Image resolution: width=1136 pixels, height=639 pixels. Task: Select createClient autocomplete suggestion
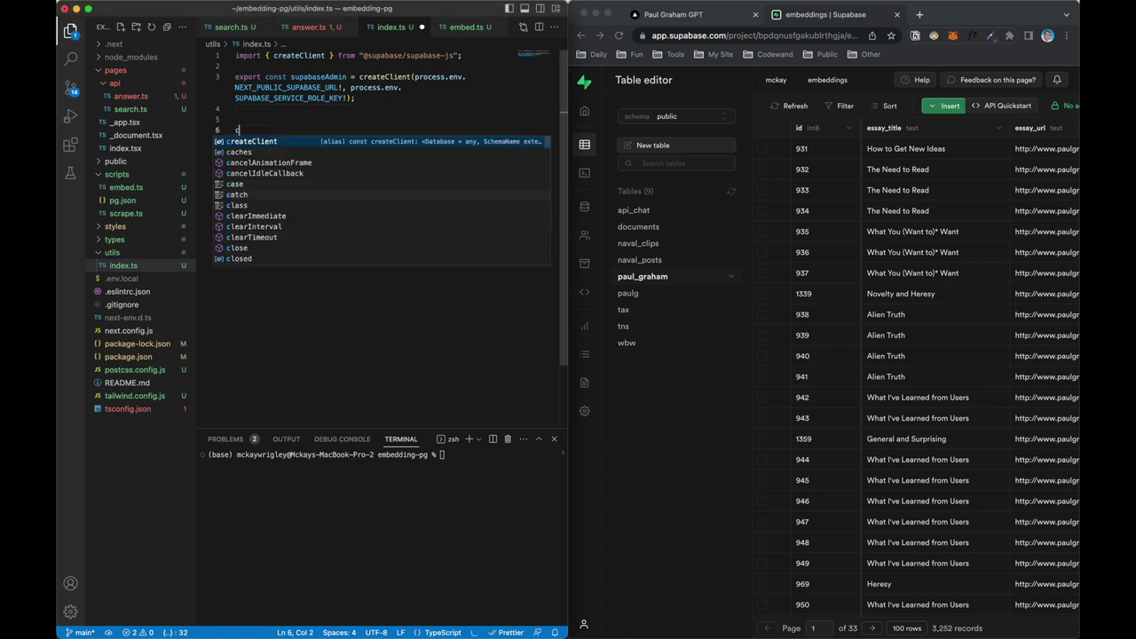[x=382, y=141]
